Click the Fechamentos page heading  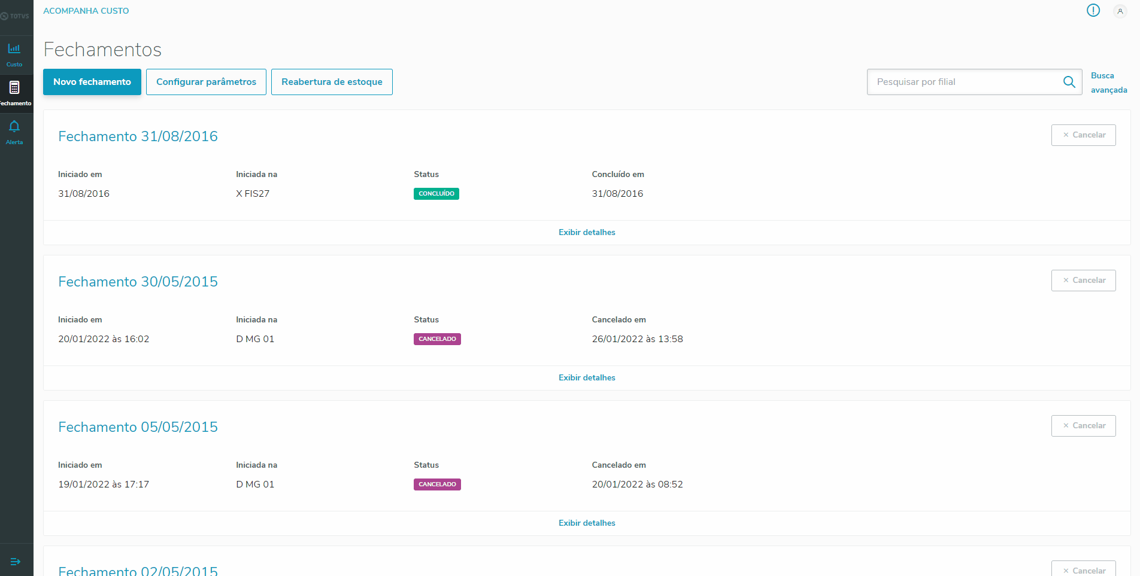point(102,50)
